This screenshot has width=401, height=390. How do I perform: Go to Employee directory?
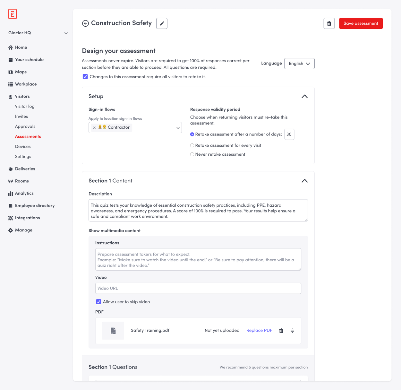[x=35, y=206]
